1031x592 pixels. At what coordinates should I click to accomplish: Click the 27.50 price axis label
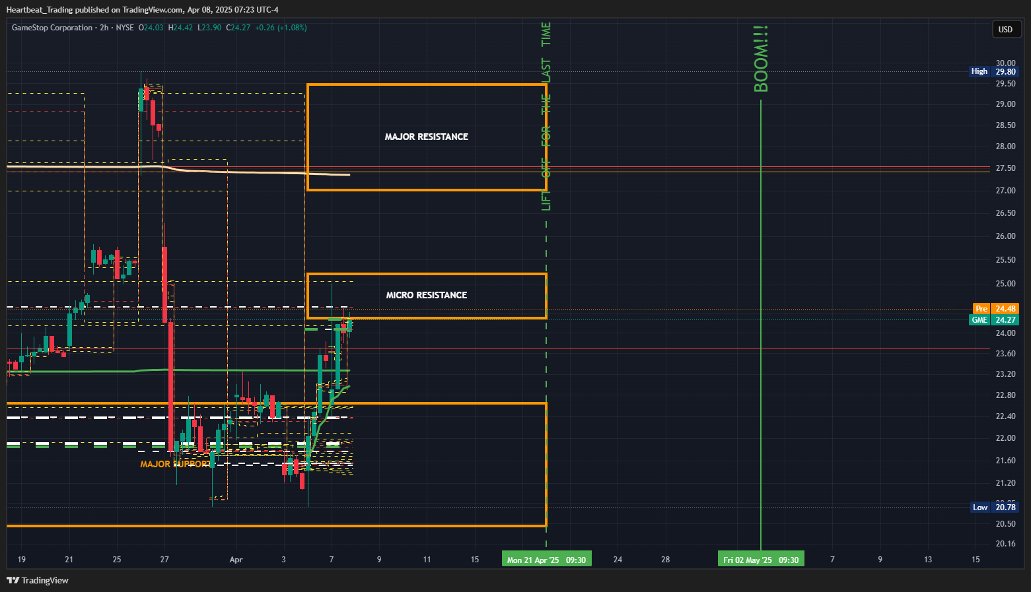tap(1006, 168)
